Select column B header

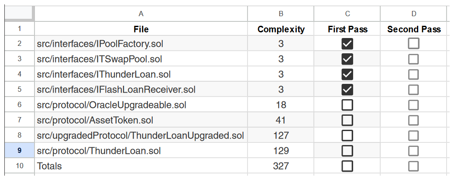281,14
